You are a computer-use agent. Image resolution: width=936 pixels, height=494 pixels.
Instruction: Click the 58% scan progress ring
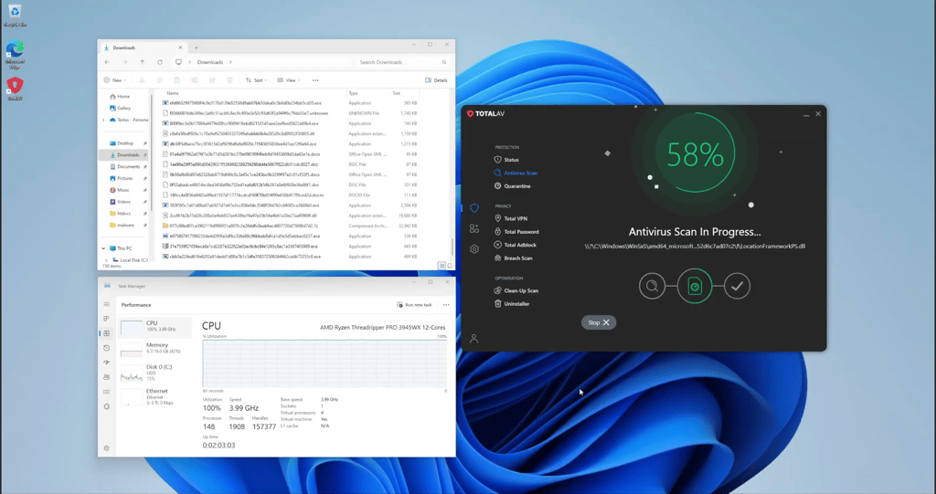click(x=696, y=154)
